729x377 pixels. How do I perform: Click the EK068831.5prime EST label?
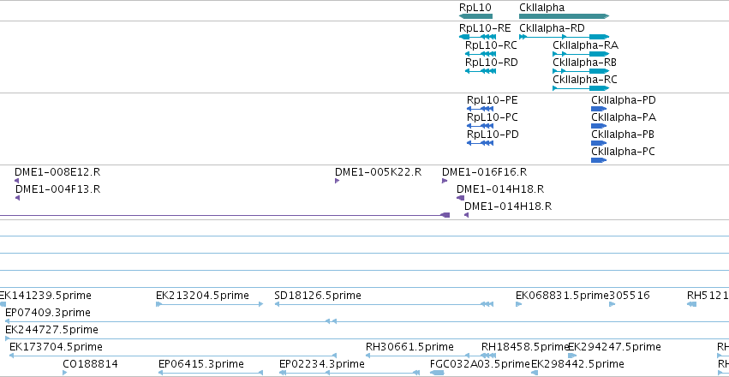[x=562, y=296]
